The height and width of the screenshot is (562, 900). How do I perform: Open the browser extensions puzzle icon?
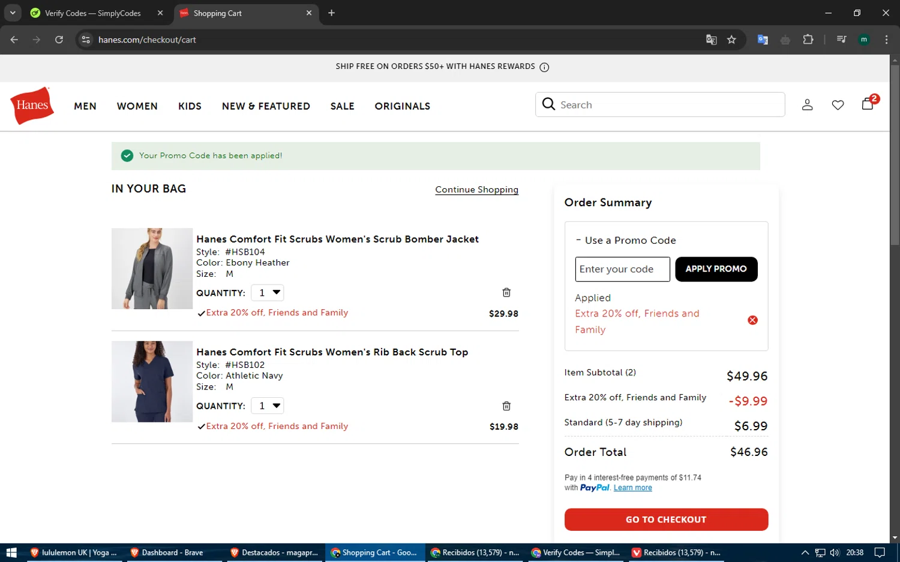point(808,40)
